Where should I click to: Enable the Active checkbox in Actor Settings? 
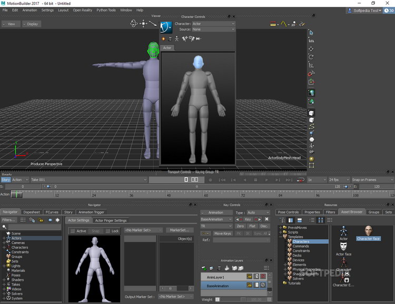click(x=73, y=231)
